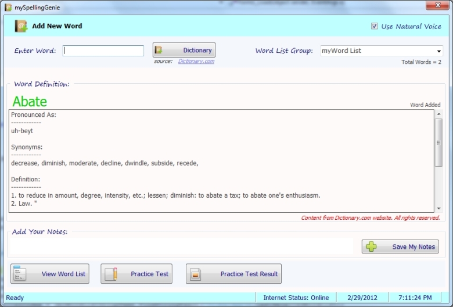Close the mySpellingGenie window
Screen dimensions: 453x307
point(437,5)
